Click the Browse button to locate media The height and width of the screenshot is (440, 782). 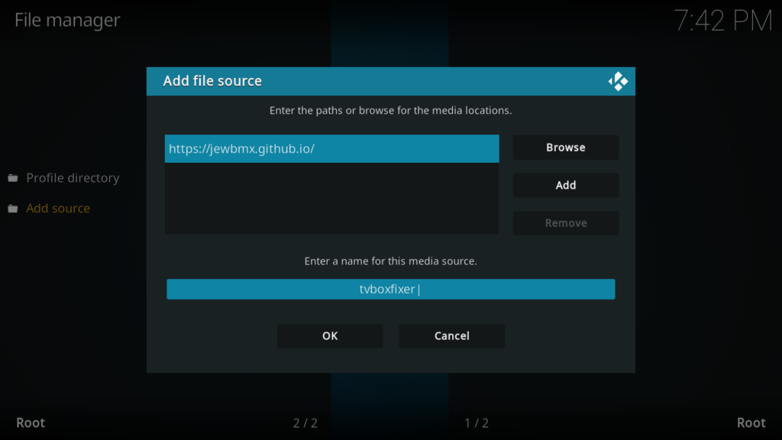click(x=565, y=147)
